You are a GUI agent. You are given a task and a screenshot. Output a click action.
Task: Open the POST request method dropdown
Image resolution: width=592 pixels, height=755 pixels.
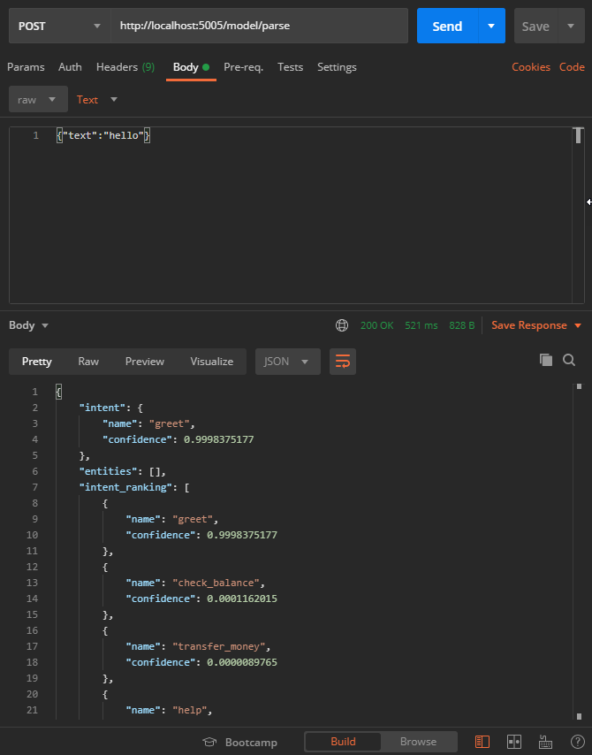[58, 26]
